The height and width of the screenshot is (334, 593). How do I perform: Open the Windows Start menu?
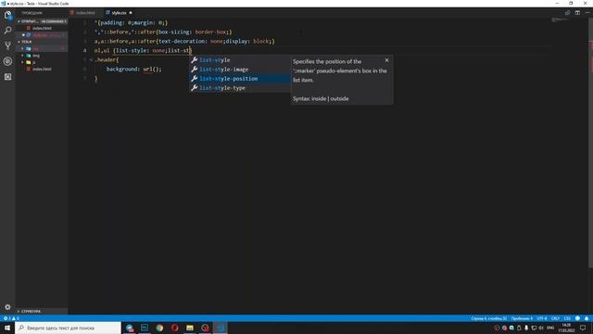pyautogui.click(x=7, y=328)
